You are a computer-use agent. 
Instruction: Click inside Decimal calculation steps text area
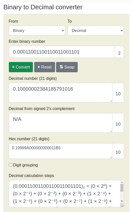(65, 194)
